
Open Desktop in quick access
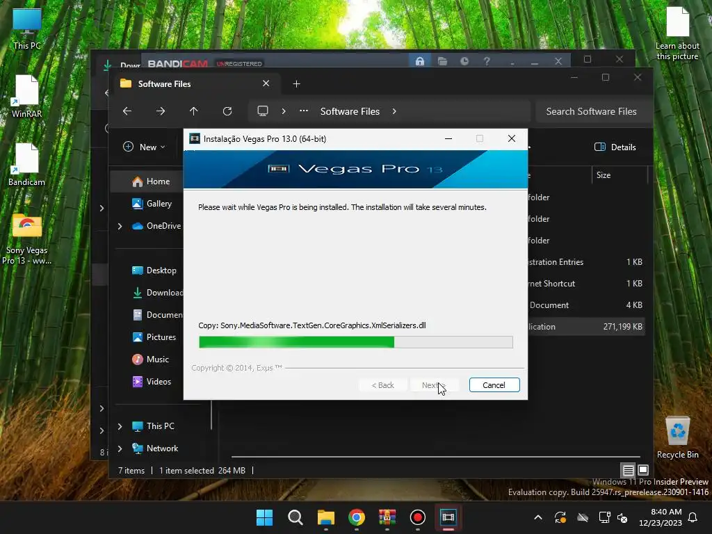154,270
